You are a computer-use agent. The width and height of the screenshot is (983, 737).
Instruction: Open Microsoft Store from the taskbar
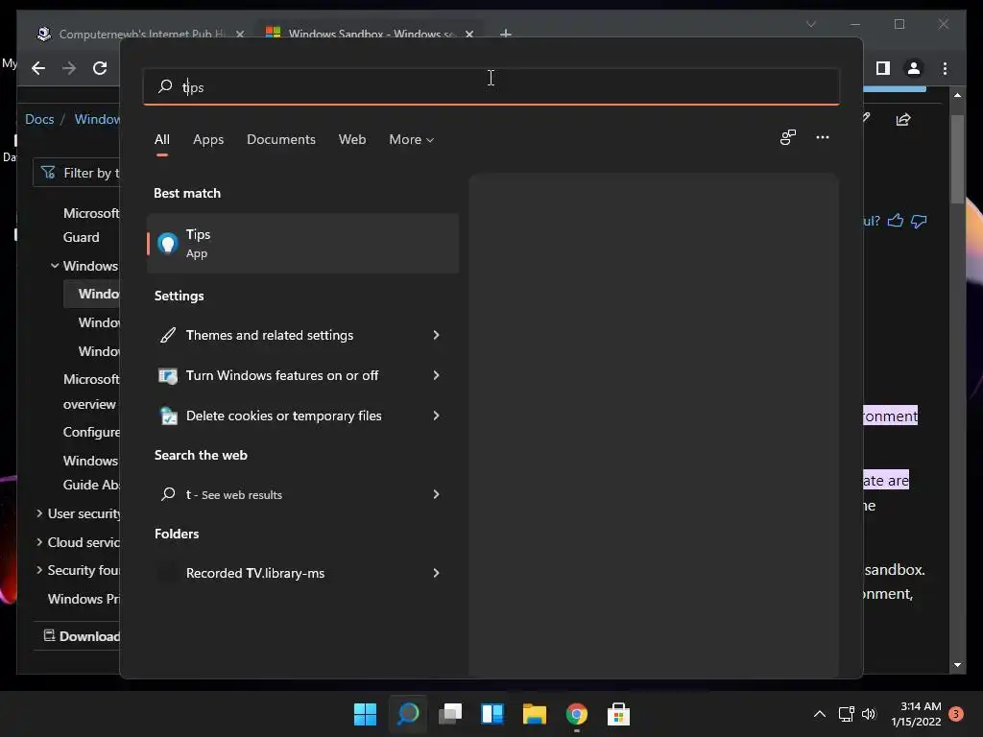tap(618, 714)
